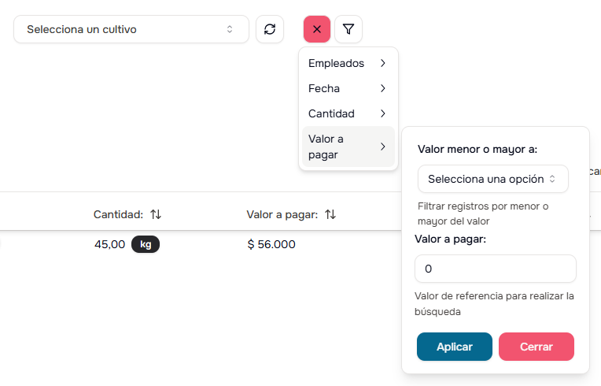The width and height of the screenshot is (601, 386).
Task: Open the Selecciona una opción dropdown
Action: pos(493,179)
